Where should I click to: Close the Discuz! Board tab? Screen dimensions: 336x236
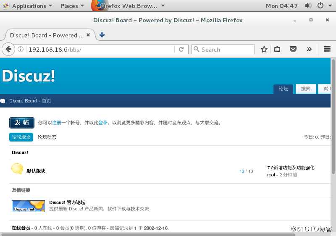[x=88, y=35]
